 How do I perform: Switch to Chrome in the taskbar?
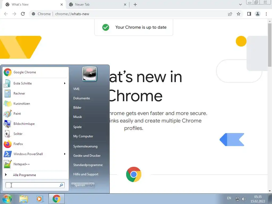point(57,199)
